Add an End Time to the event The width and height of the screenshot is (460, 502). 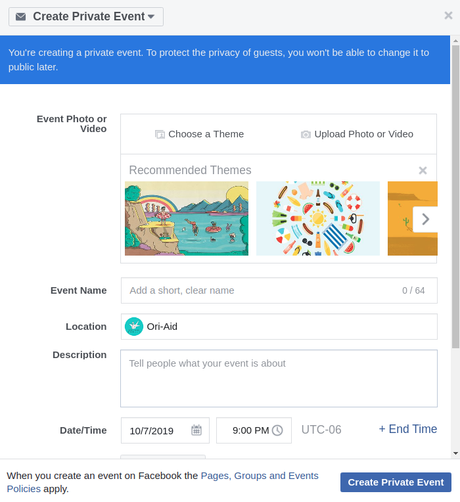pyautogui.click(x=407, y=429)
